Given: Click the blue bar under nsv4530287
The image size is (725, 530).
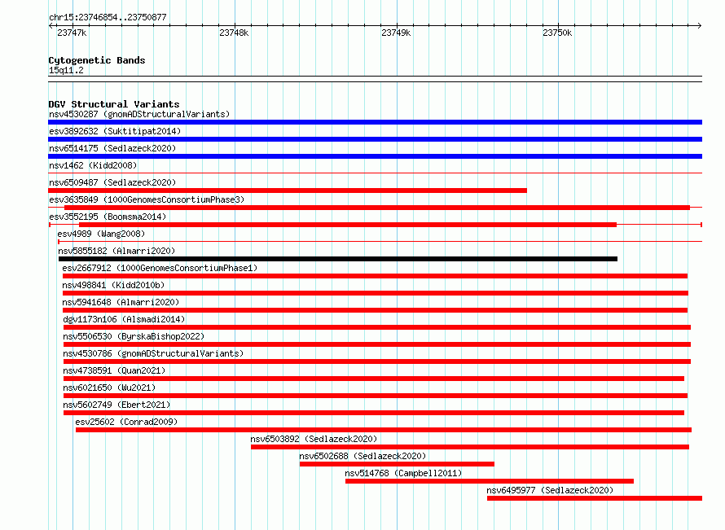Looking at the screenshot, I should point(375,122).
